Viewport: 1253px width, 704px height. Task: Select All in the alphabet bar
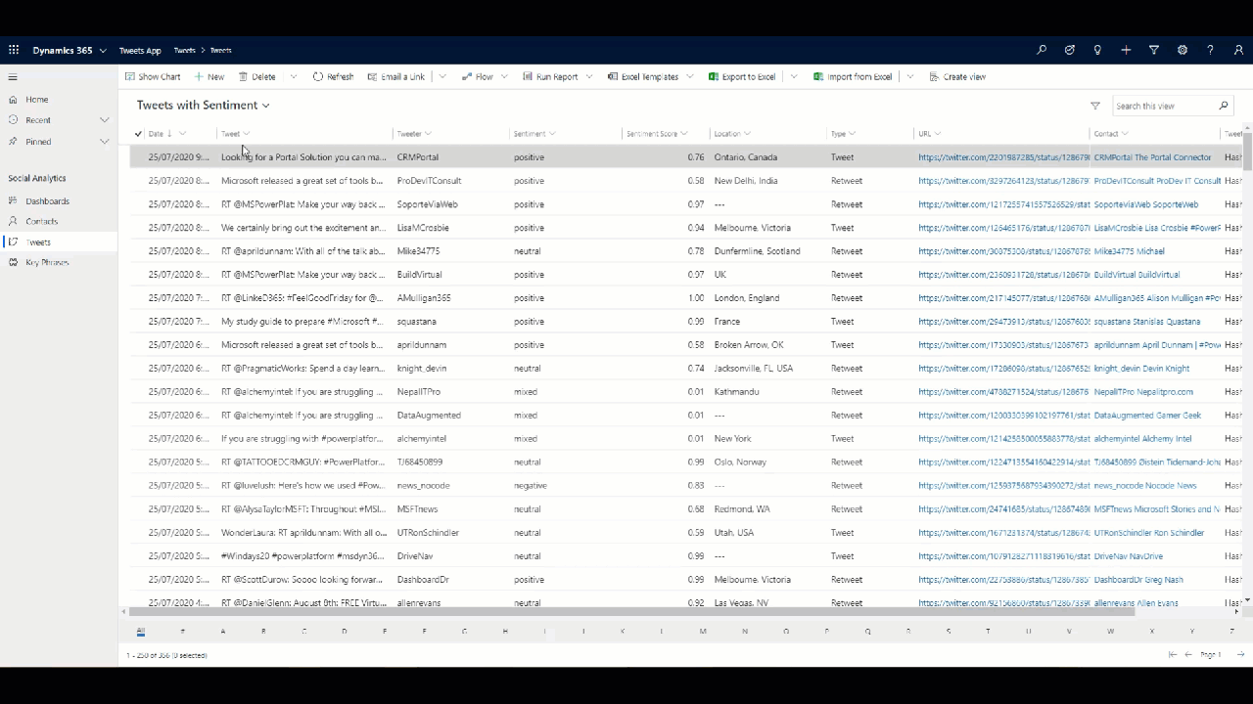[x=141, y=632]
